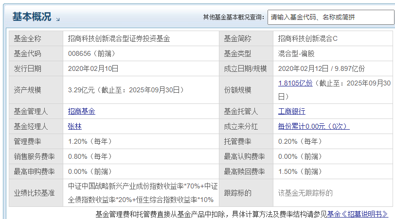
Task: Select fund type value 混合型-偏股
Action: coord(296,53)
